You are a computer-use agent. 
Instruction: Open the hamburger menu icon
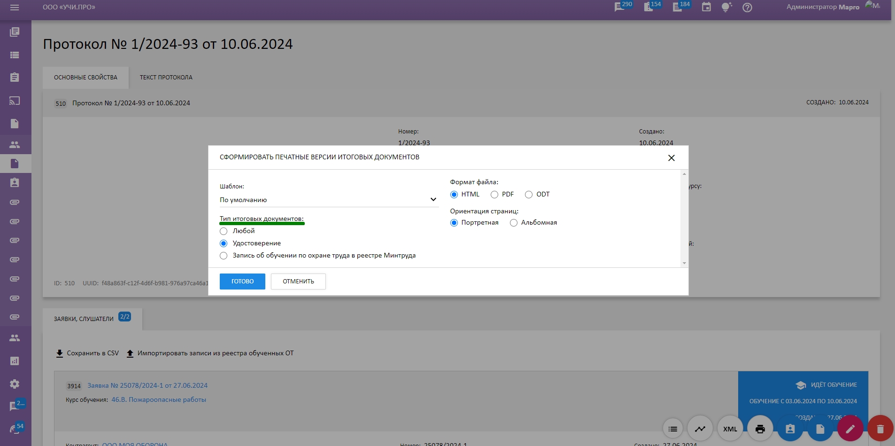point(15,8)
